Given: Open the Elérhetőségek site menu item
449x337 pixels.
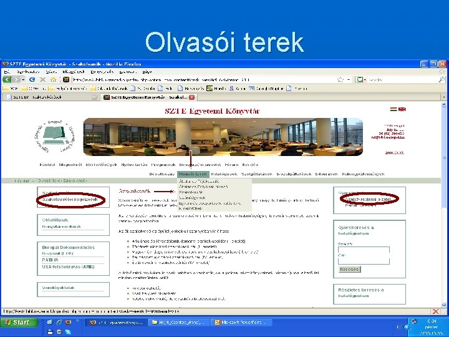Looking at the screenshot, I should [x=102, y=165].
